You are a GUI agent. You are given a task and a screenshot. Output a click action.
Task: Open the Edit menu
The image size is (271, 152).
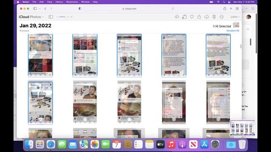(41, 2)
